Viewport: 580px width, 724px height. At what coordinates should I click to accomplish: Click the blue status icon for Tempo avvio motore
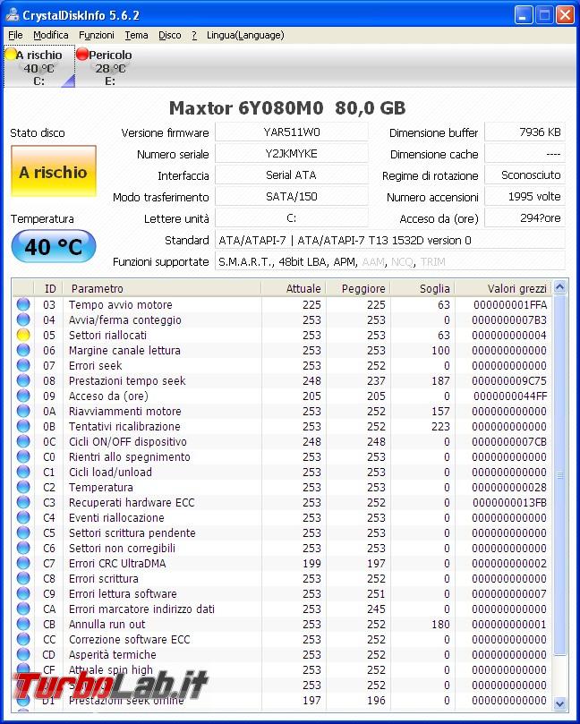click(23, 304)
